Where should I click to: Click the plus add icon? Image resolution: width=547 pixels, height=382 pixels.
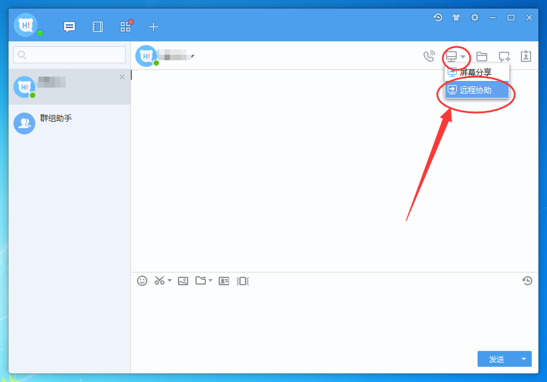tap(154, 27)
